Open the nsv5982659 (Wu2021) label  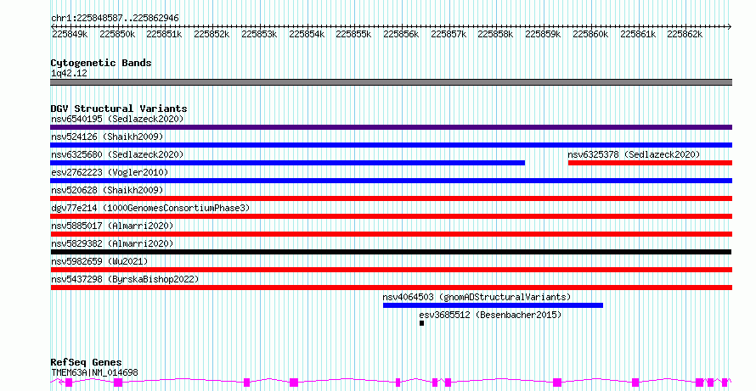click(x=99, y=261)
